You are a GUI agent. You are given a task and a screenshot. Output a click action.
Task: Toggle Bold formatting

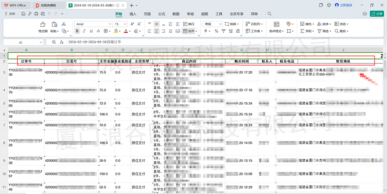point(77,31)
